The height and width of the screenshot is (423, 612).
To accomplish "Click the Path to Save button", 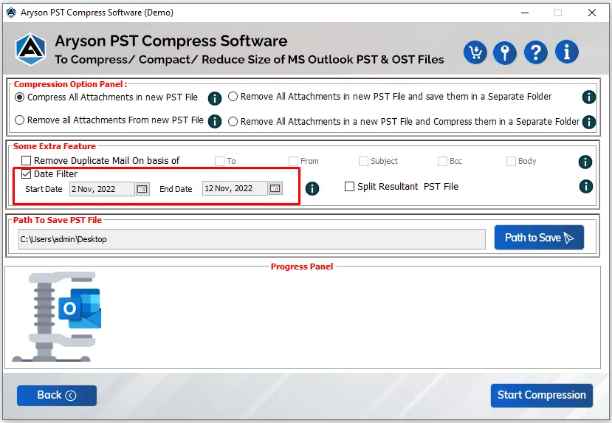I will (x=539, y=237).
